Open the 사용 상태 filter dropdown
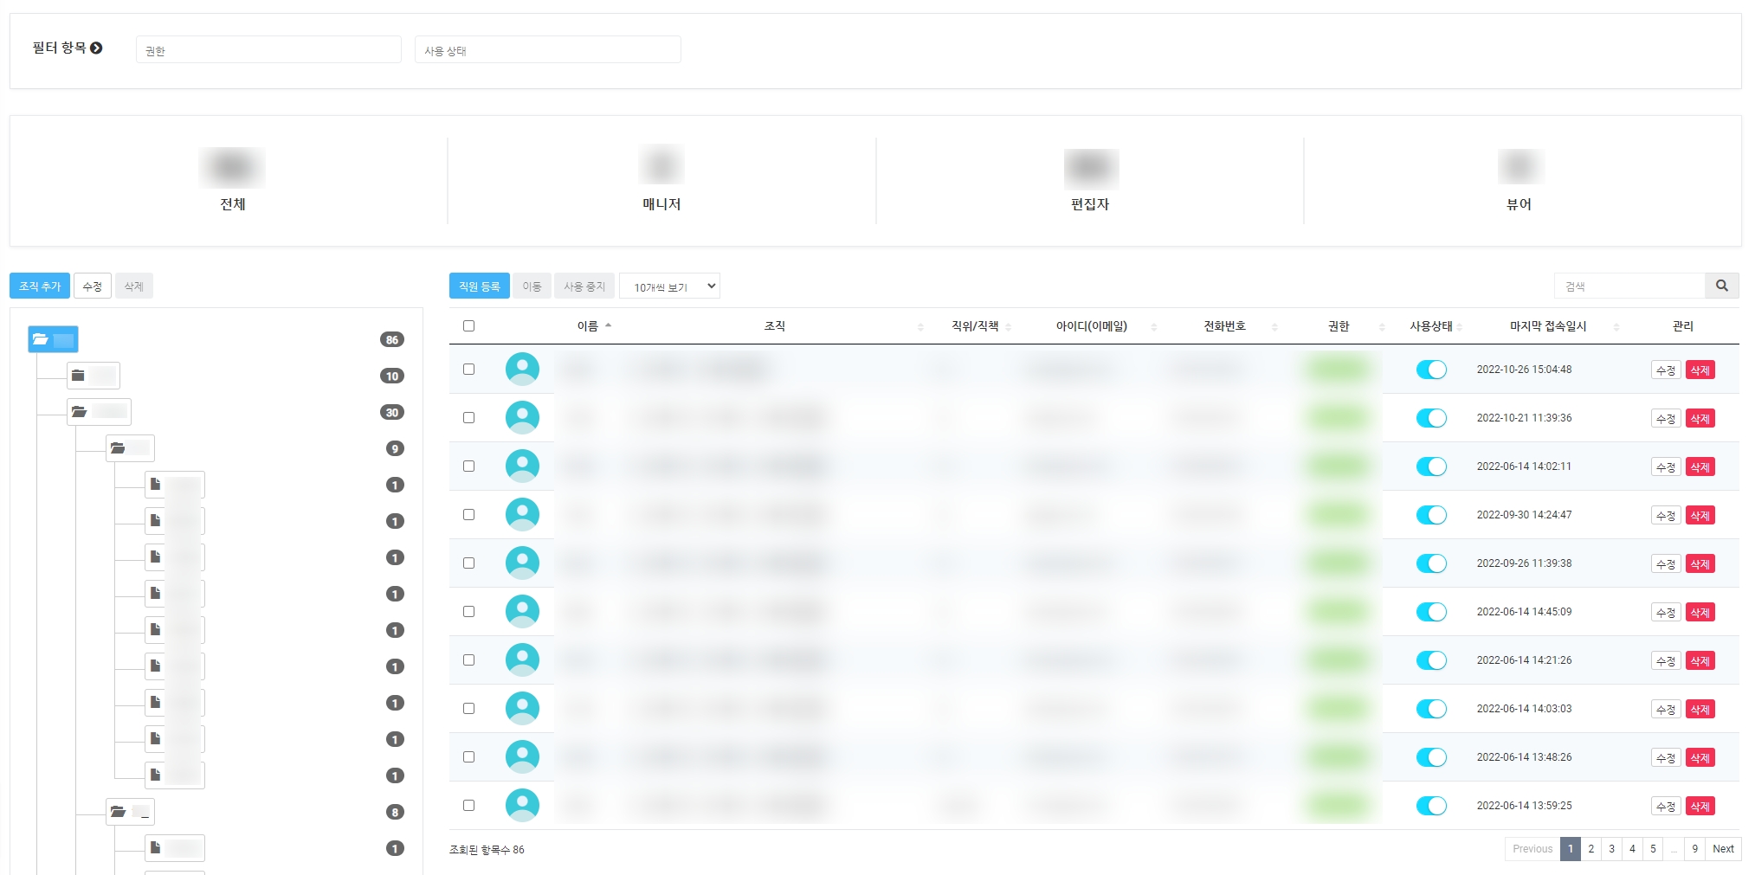Image resolution: width=1755 pixels, height=875 pixels. 547,50
